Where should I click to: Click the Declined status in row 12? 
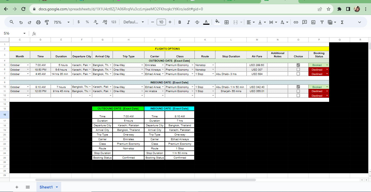(319, 96)
